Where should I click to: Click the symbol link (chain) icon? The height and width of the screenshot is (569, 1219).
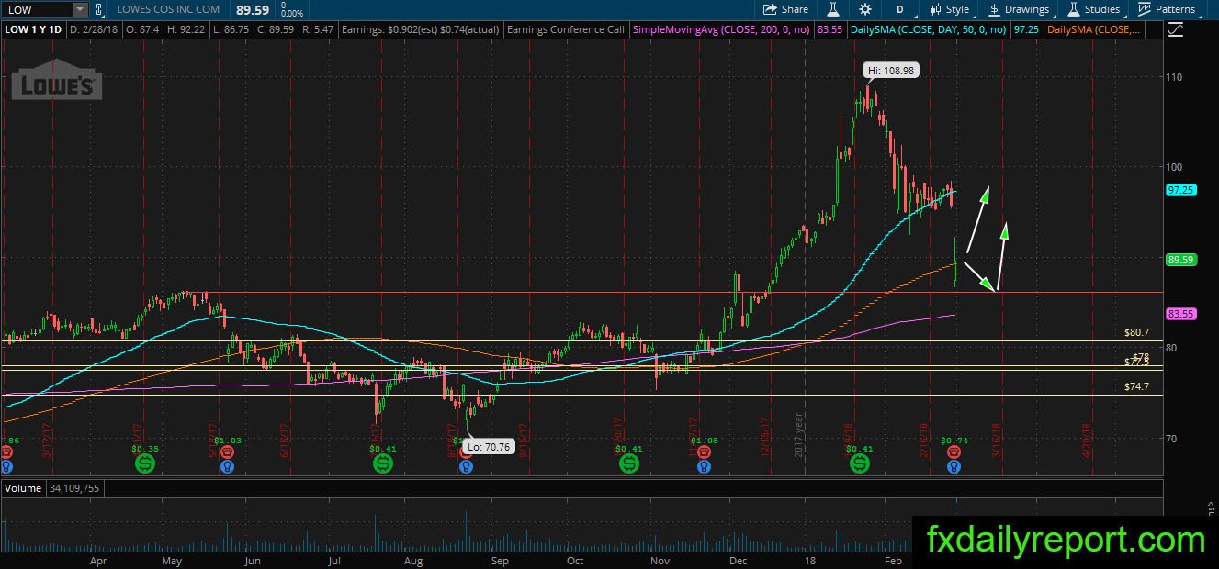coord(98,9)
